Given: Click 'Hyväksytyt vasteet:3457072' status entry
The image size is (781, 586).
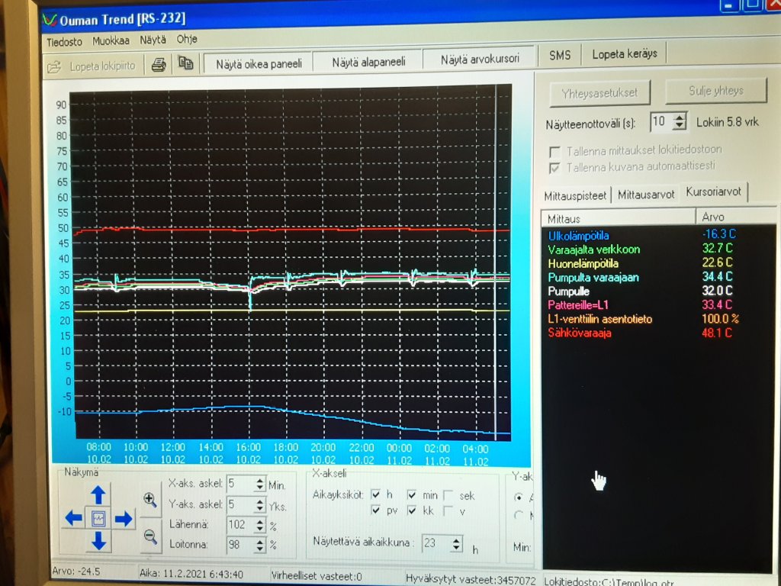Looking at the screenshot, I should (471, 580).
